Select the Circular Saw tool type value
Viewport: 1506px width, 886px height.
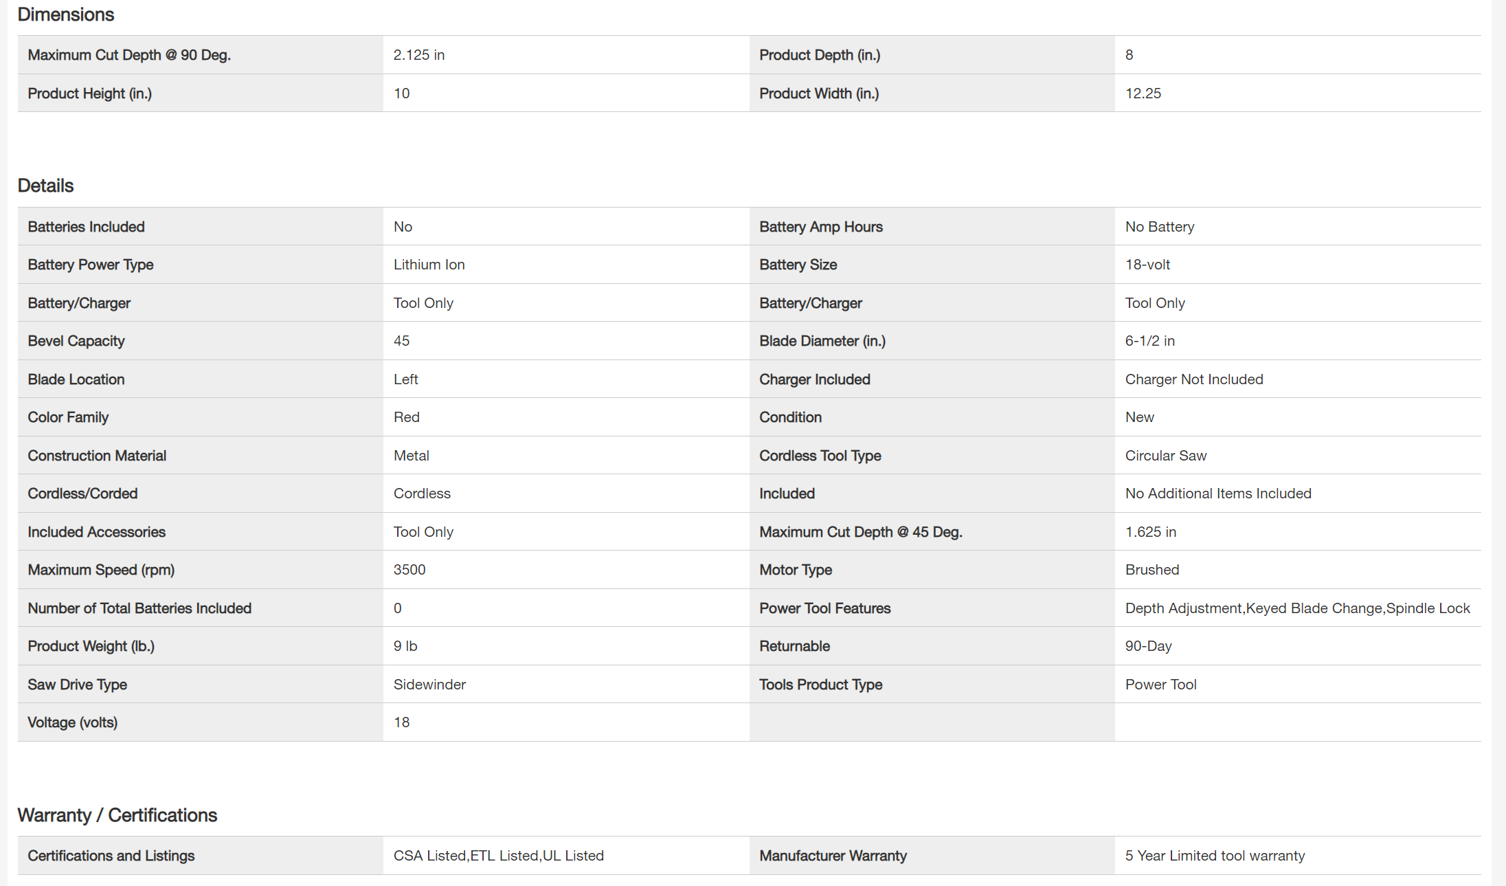click(x=1165, y=456)
